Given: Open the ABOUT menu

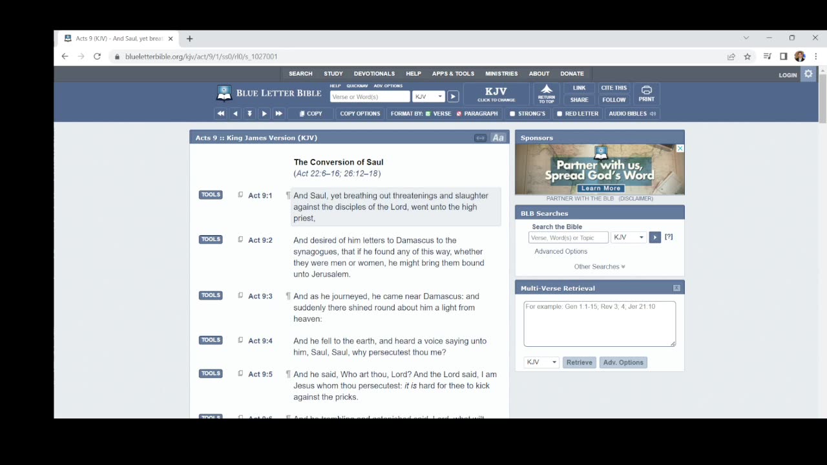Looking at the screenshot, I should tap(539, 74).
